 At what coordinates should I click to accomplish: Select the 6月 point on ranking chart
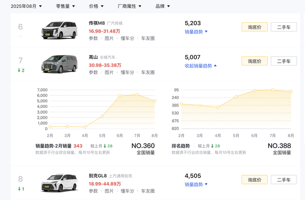(x=254, y=91)
